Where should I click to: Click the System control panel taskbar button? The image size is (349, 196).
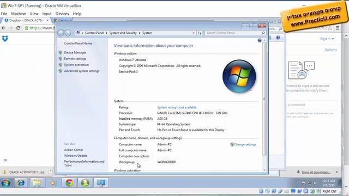pyautogui.click(x=101, y=183)
